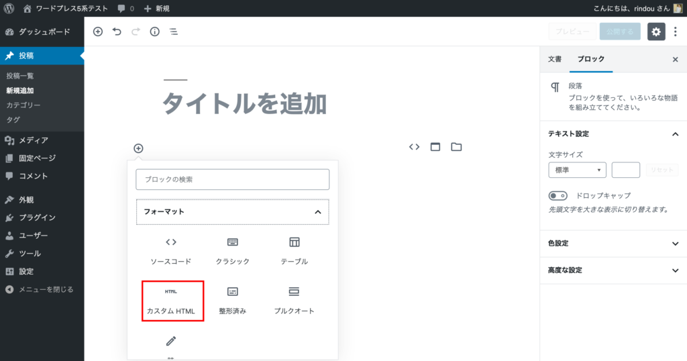
Task: Click the add block icon in the top toolbar
Action: [x=98, y=32]
